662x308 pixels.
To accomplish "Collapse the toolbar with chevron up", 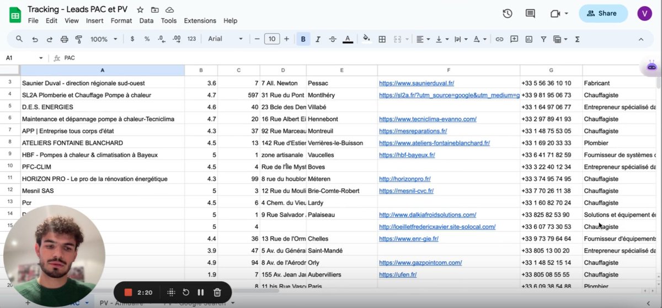I will 640,39.
